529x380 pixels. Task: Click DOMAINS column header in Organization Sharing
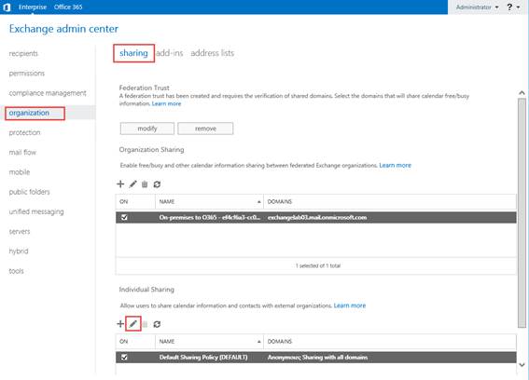point(390,201)
